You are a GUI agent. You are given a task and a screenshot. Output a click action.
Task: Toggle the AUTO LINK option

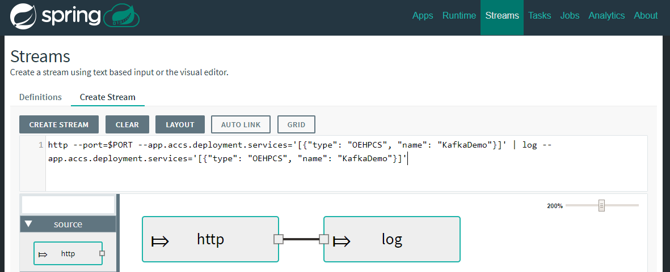(x=241, y=125)
